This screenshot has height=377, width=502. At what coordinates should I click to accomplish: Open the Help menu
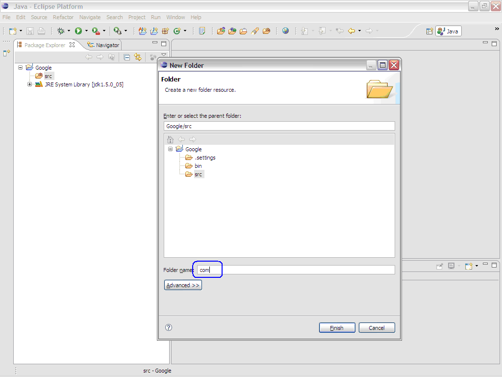[x=196, y=17]
